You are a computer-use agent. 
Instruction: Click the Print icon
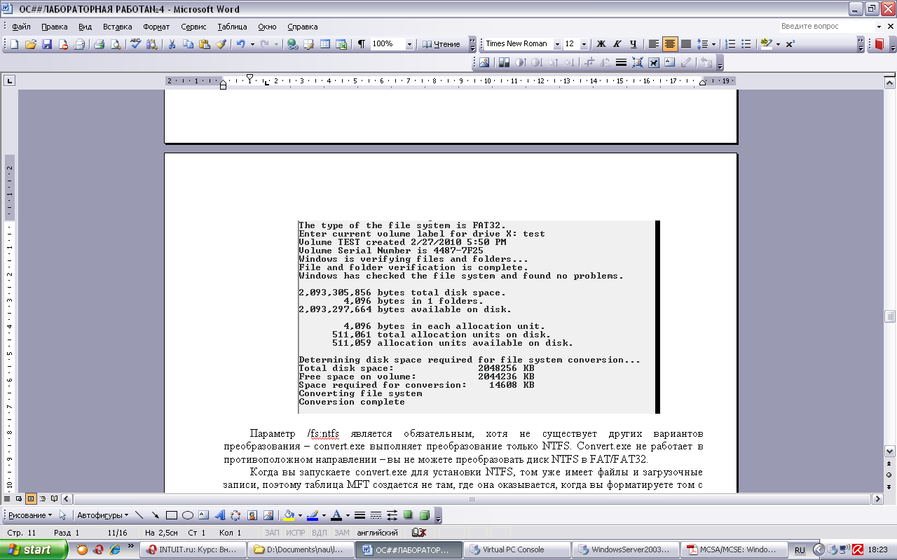(x=99, y=44)
